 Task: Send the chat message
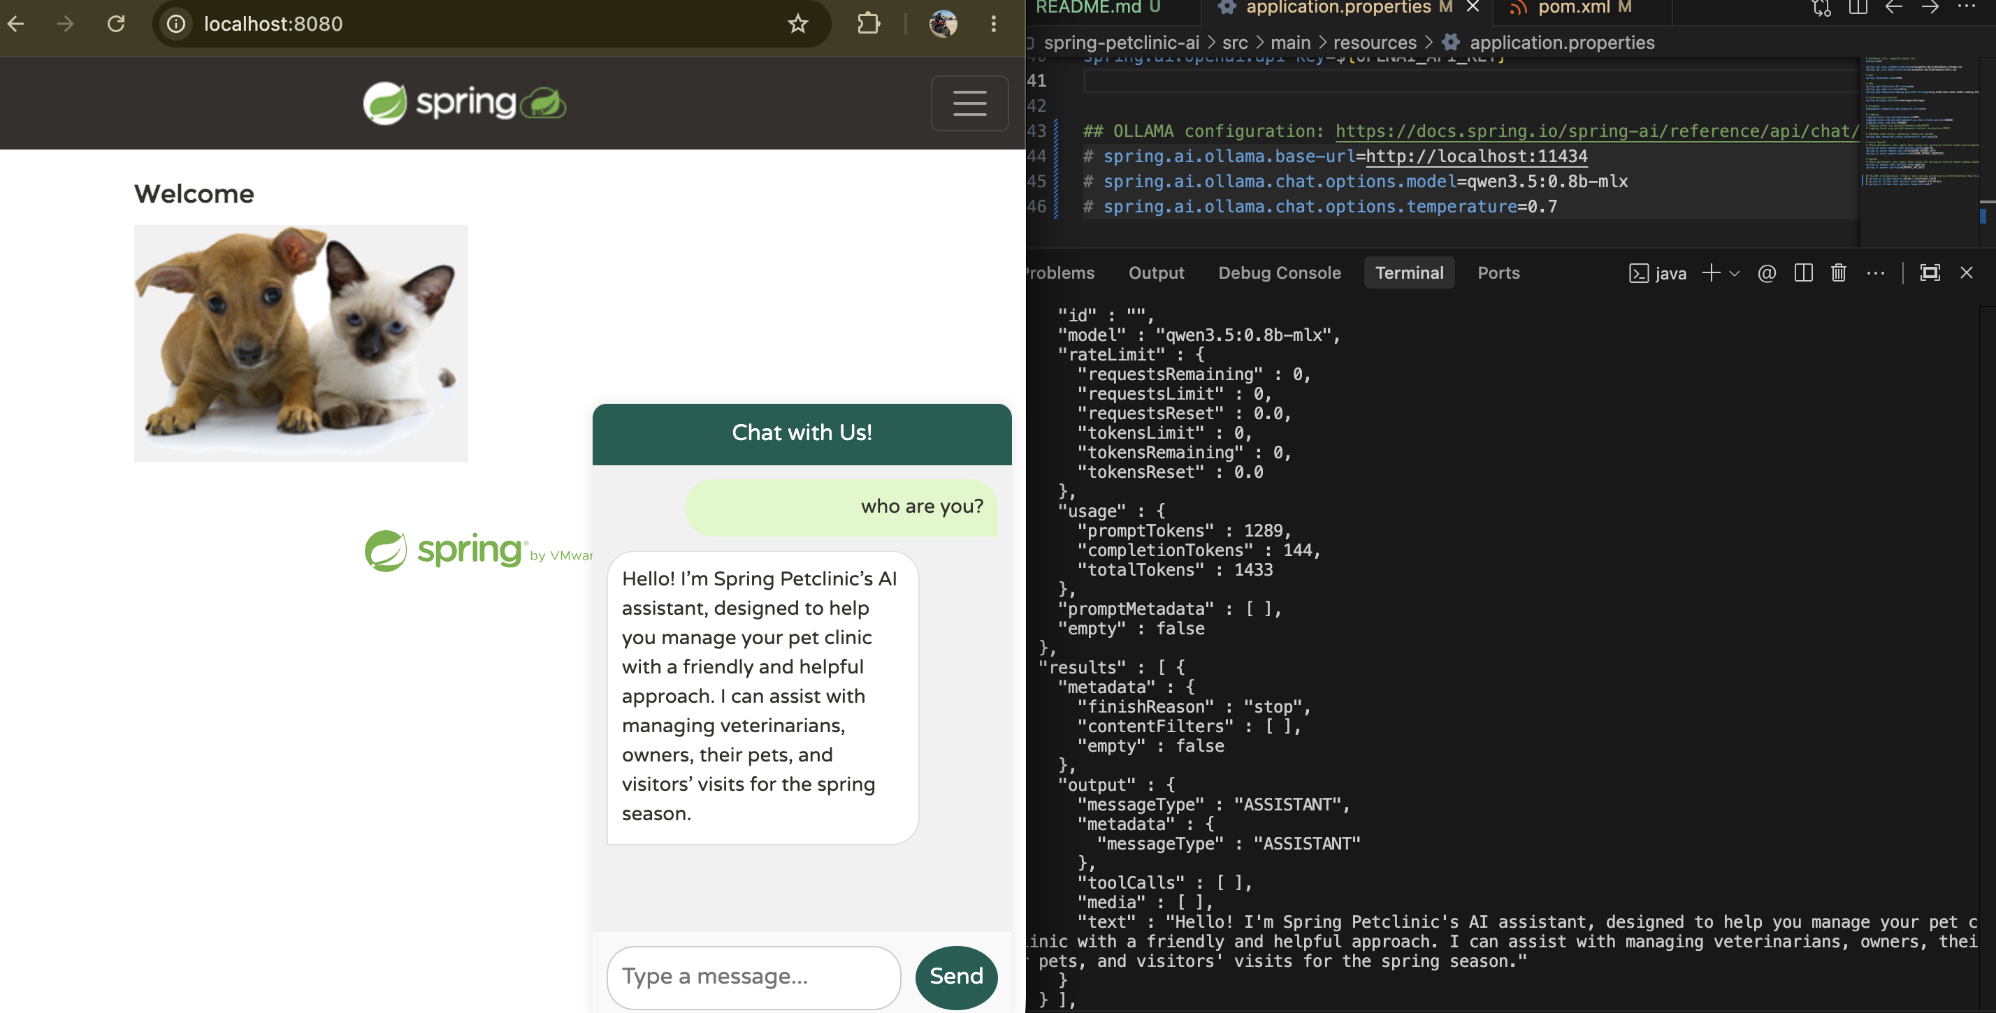click(x=956, y=977)
